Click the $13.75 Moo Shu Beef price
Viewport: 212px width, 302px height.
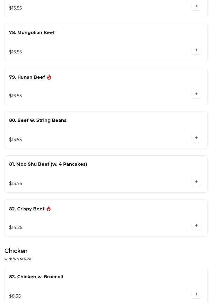(x=16, y=184)
